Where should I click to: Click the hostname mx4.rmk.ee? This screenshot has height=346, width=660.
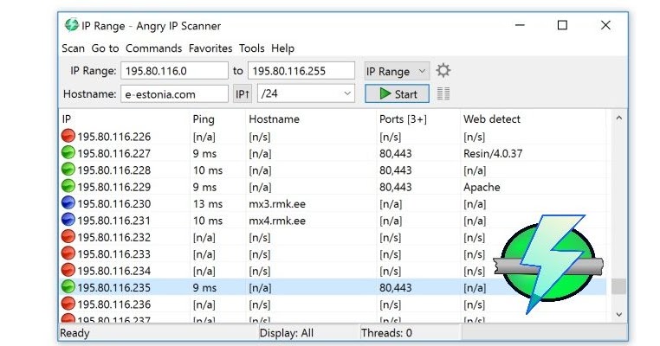(x=277, y=221)
